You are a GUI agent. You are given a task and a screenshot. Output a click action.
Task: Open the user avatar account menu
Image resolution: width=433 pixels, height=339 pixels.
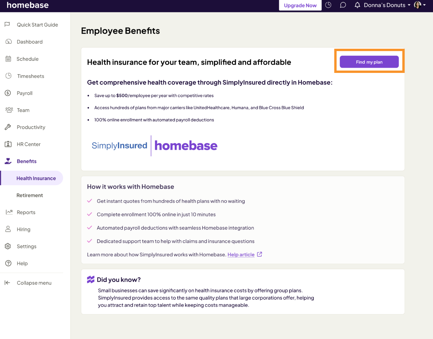pos(420,5)
